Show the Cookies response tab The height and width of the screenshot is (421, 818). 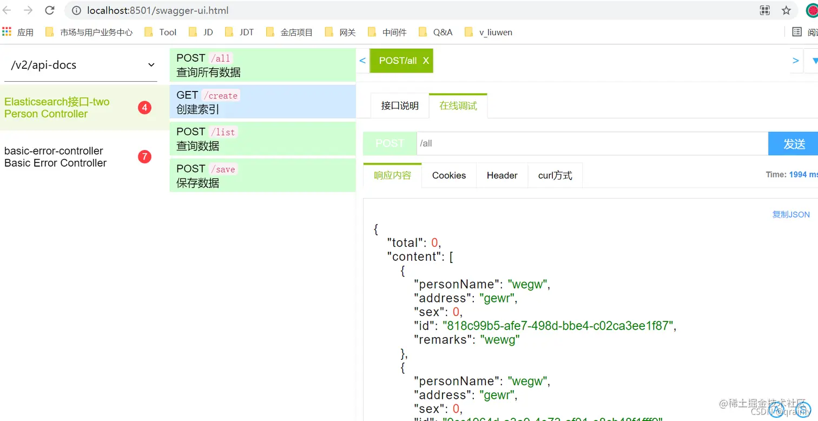(x=449, y=175)
